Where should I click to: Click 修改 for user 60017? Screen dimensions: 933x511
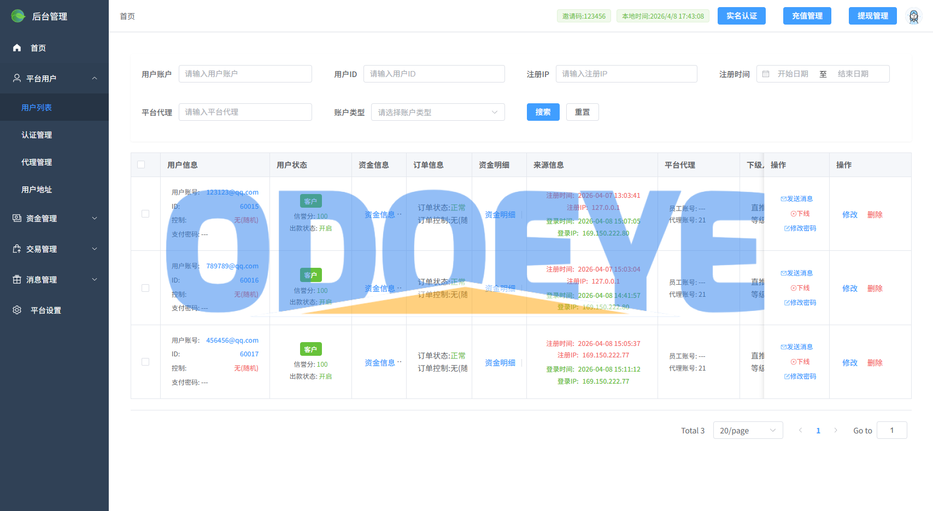pyautogui.click(x=850, y=362)
